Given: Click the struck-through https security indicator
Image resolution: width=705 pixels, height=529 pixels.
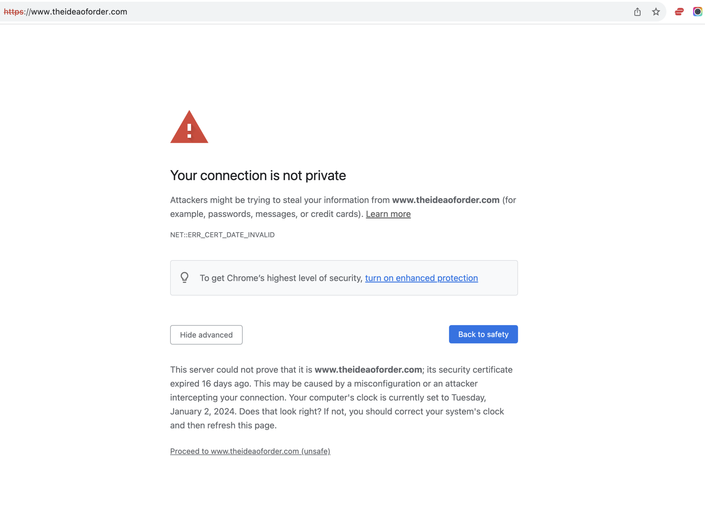Looking at the screenshot, I should [14, 12].
